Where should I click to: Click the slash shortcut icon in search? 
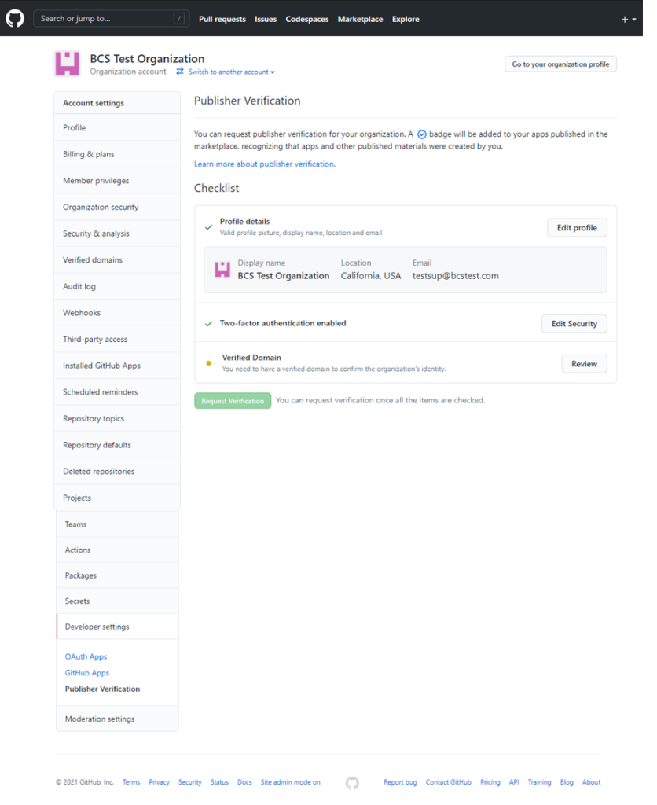(179, 19)
